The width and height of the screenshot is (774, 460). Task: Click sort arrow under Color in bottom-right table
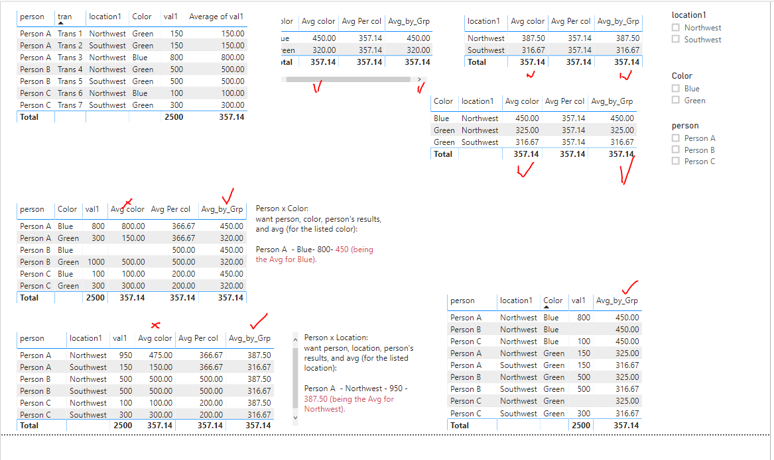click(x=547, y=307)
